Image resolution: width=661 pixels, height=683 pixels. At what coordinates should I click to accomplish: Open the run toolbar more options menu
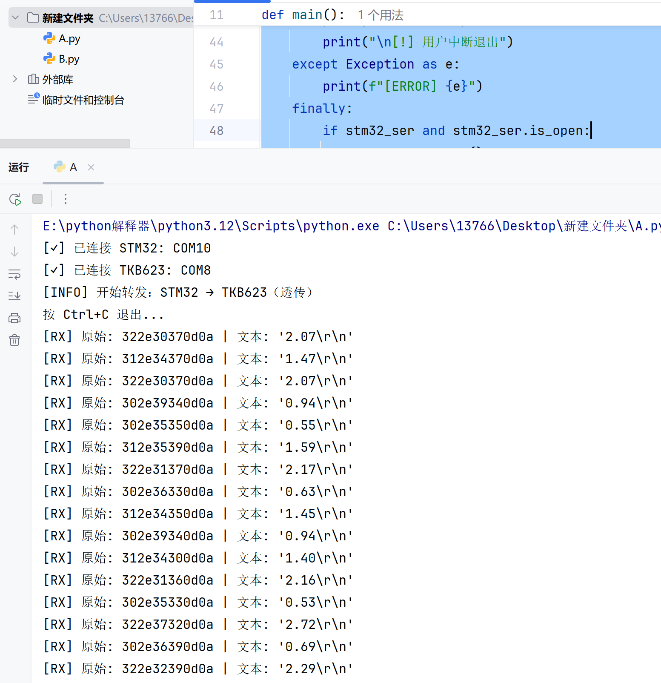(65, 199)
